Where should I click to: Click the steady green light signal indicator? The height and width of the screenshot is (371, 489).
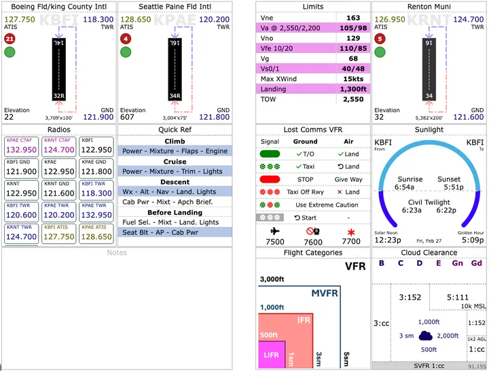pos(270,154)
